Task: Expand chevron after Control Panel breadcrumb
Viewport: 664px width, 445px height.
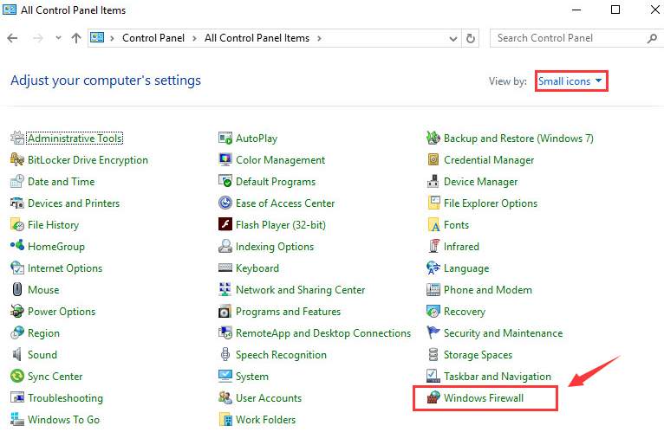Action: click(x=196, y=38)
